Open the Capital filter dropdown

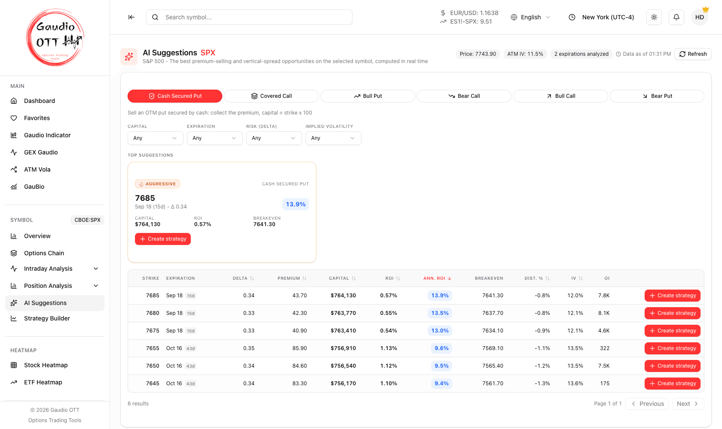click(x=156, y=138)
